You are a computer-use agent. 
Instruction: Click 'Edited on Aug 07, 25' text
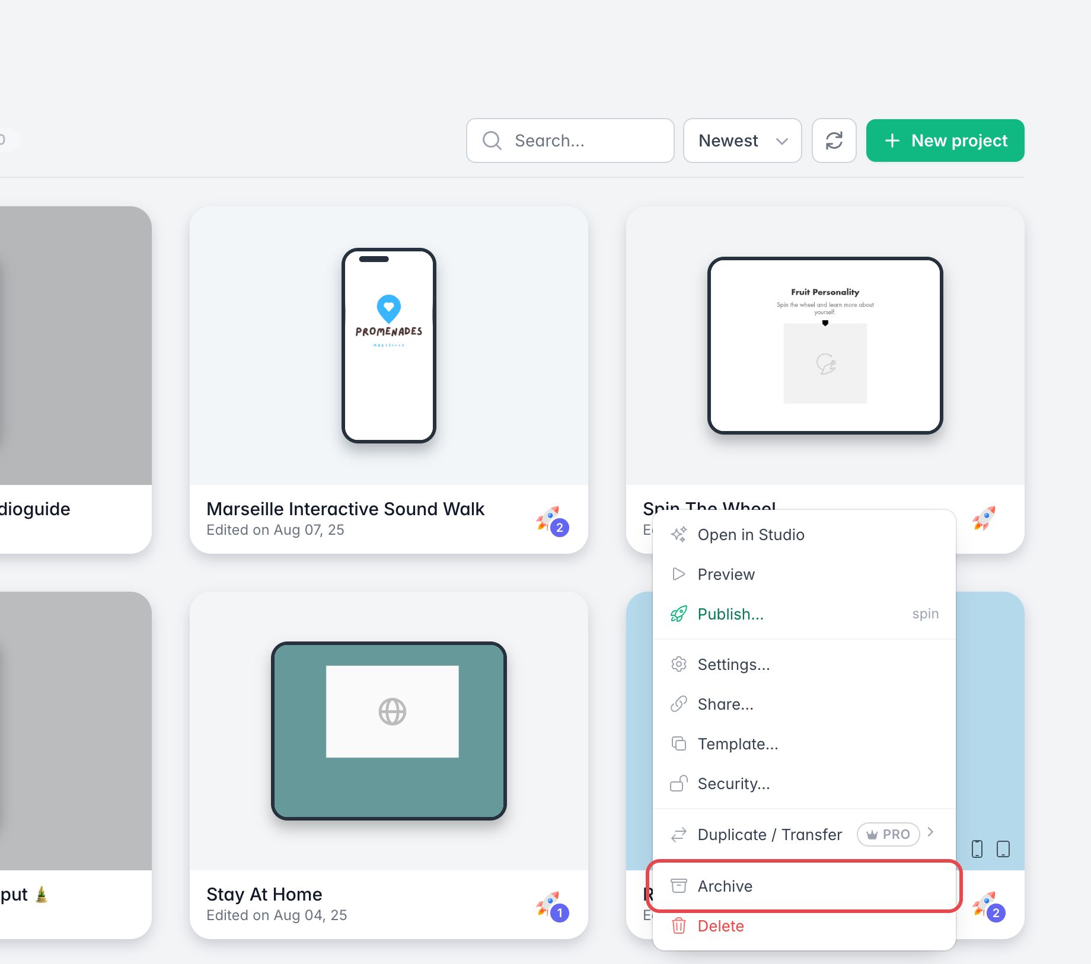[x=275, y=529]
